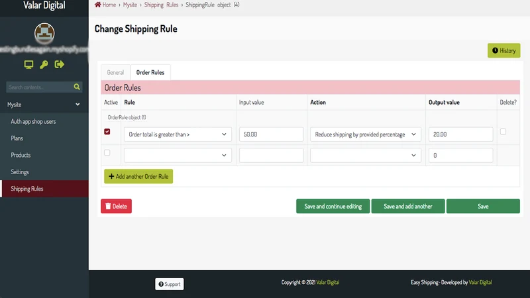530x298 pixels.
Task: Switch to the General tab
Action: tap(115, 72)
